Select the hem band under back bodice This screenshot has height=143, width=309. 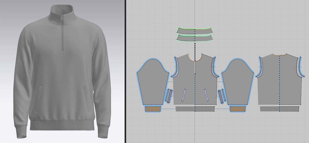[x=280, y=109]
